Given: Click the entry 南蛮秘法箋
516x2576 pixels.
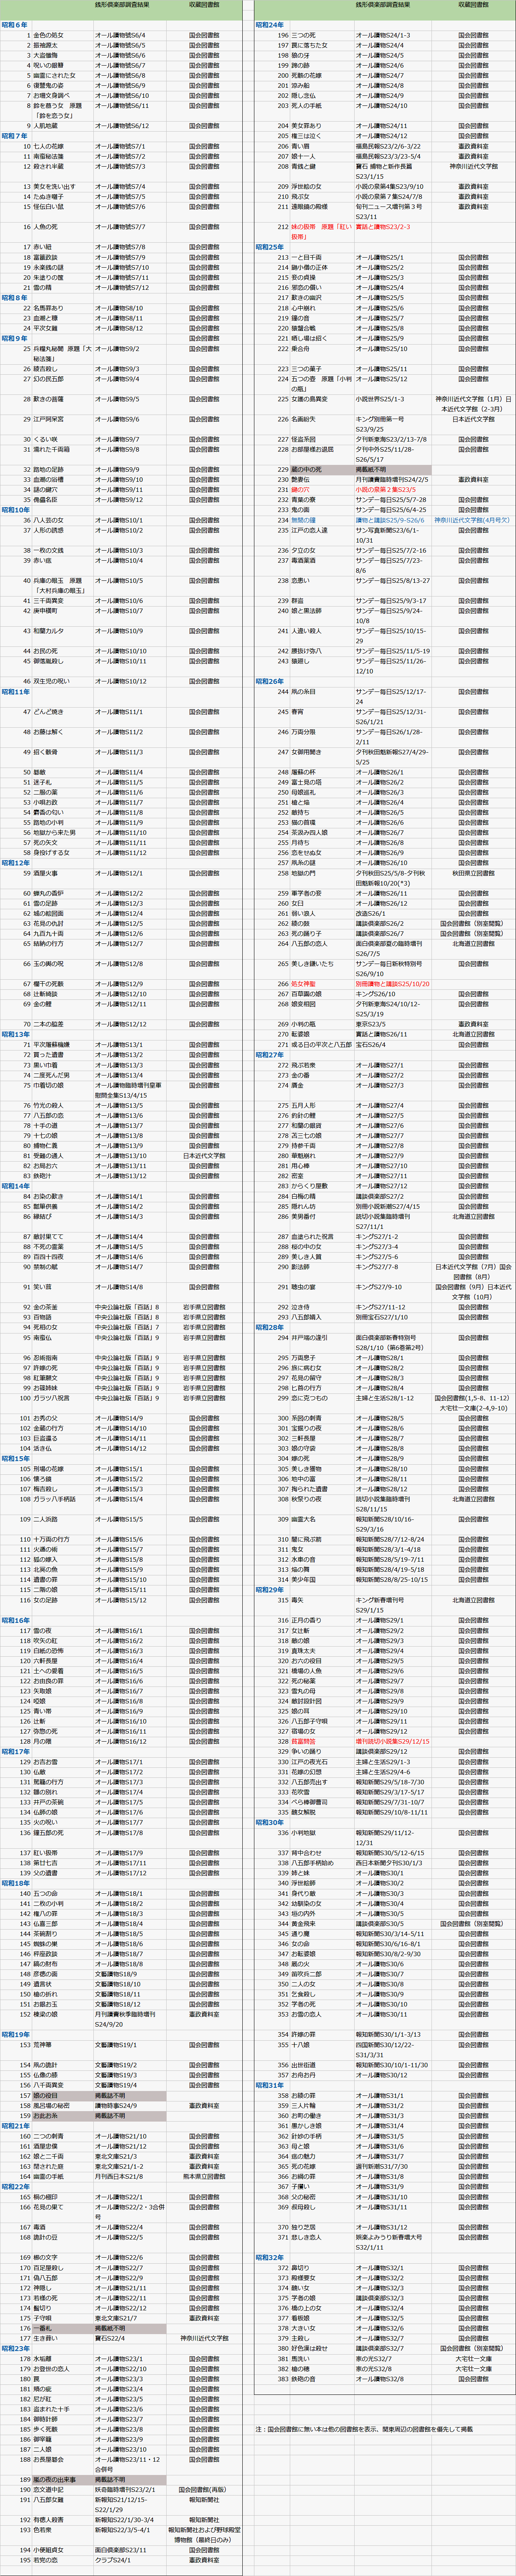Looking at the screenshot, I should click(x=47, y=156).
